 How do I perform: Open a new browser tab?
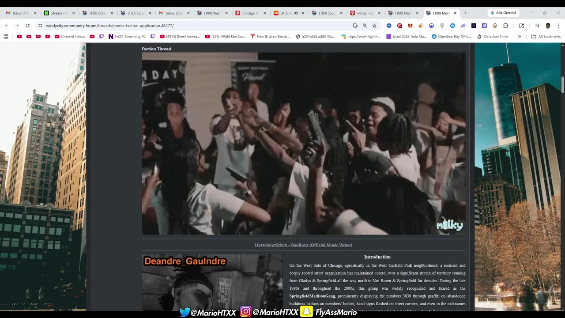point(466,13)
